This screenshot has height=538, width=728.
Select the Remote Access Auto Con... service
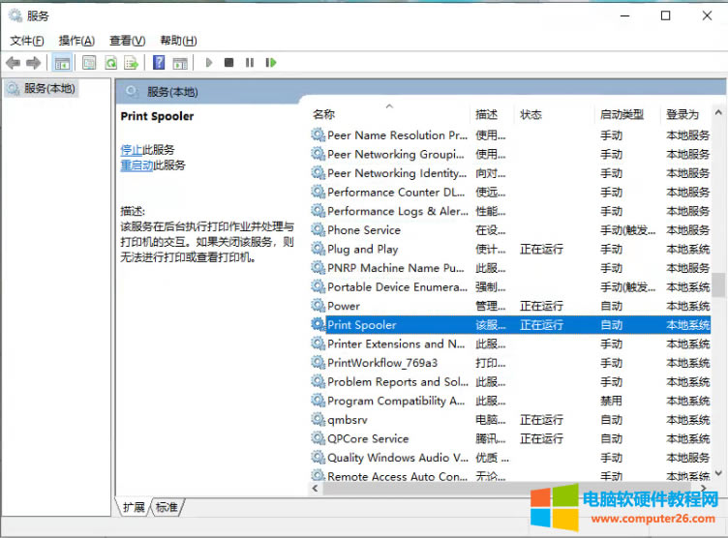(398, 476)
